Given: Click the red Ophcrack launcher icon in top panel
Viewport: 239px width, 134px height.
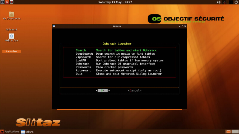Looking at the screenshot, I should [x=7, y=2].
